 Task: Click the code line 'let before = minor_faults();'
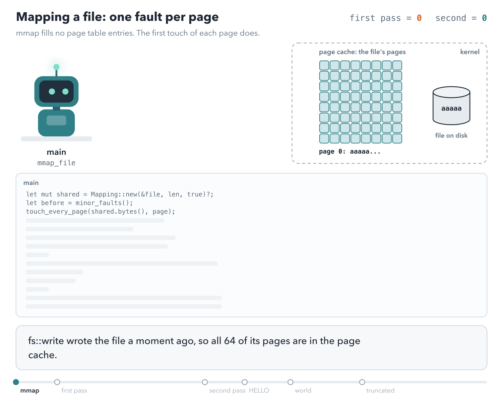pos(80,203)
